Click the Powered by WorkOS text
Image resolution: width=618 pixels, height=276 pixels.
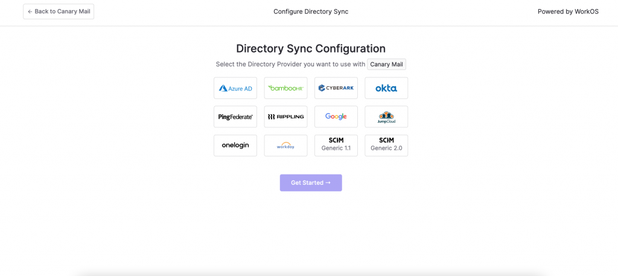pyautogui.click(x=568, y=12)
